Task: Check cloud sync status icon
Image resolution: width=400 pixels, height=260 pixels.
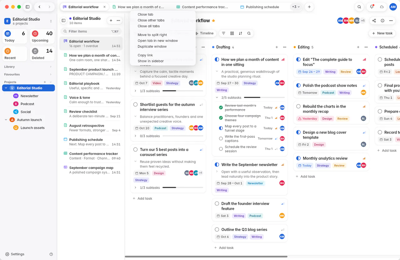Action: coord(382,7)
